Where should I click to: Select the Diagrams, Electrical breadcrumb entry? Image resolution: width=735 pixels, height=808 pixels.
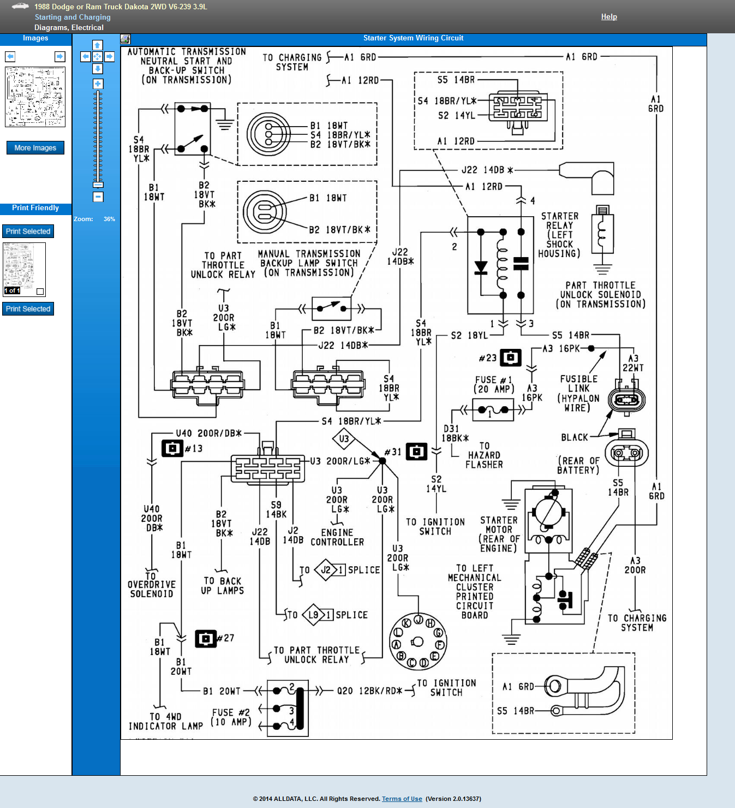[69, 27]
